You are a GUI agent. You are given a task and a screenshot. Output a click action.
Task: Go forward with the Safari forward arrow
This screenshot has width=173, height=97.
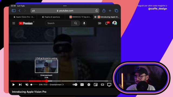point(25,11)
